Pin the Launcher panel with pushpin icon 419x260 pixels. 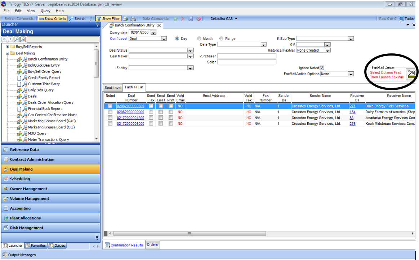pyautogui.click(x=97, y=25)
